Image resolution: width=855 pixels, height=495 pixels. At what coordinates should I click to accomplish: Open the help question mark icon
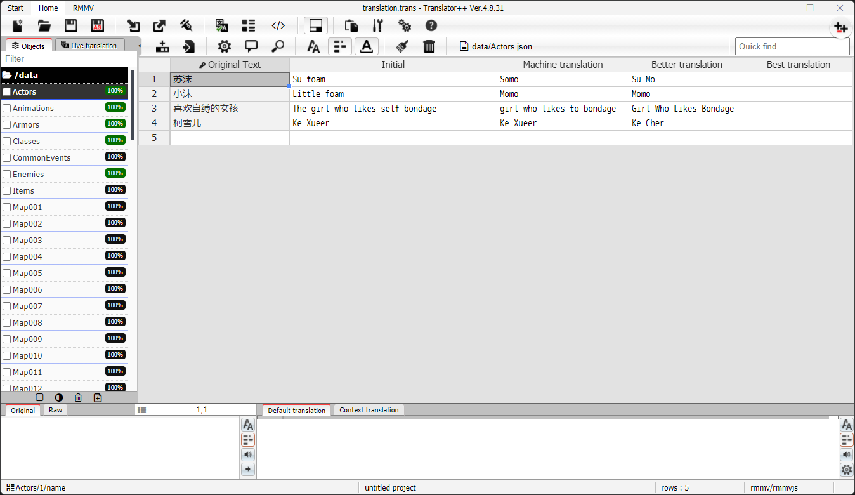pos(431,26)
